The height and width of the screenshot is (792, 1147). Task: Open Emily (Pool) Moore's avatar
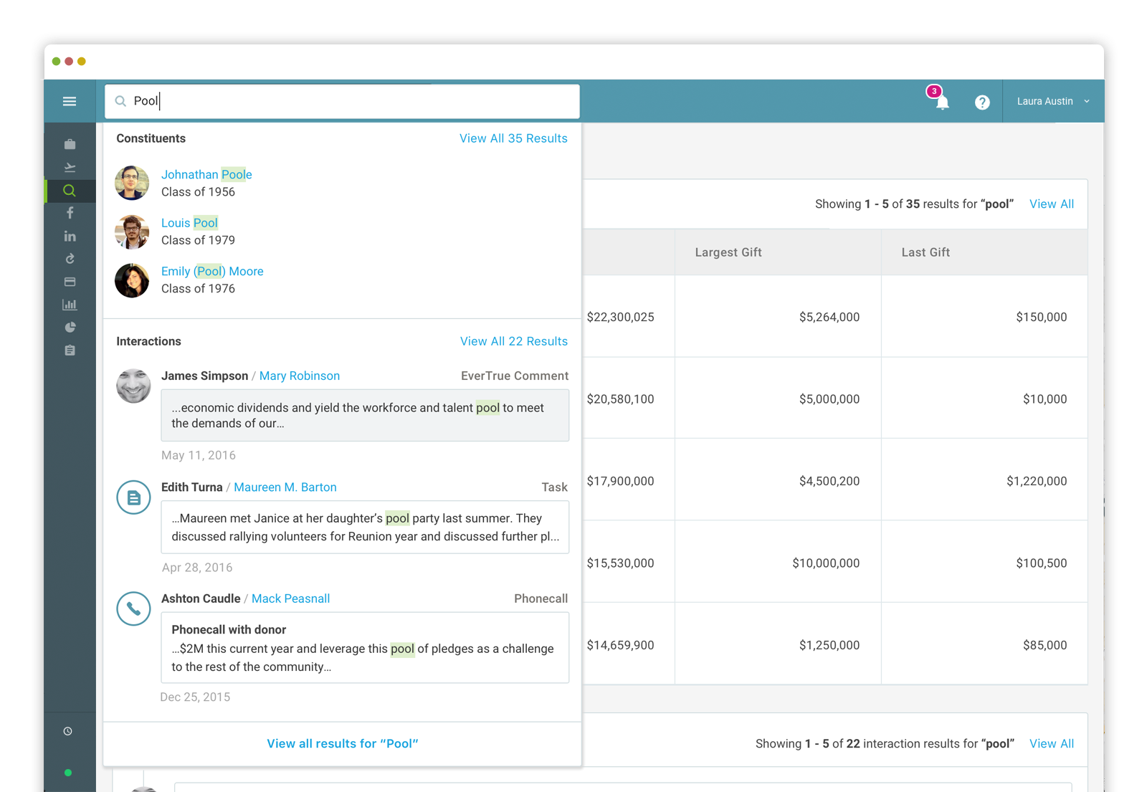(x=132, y=280)
